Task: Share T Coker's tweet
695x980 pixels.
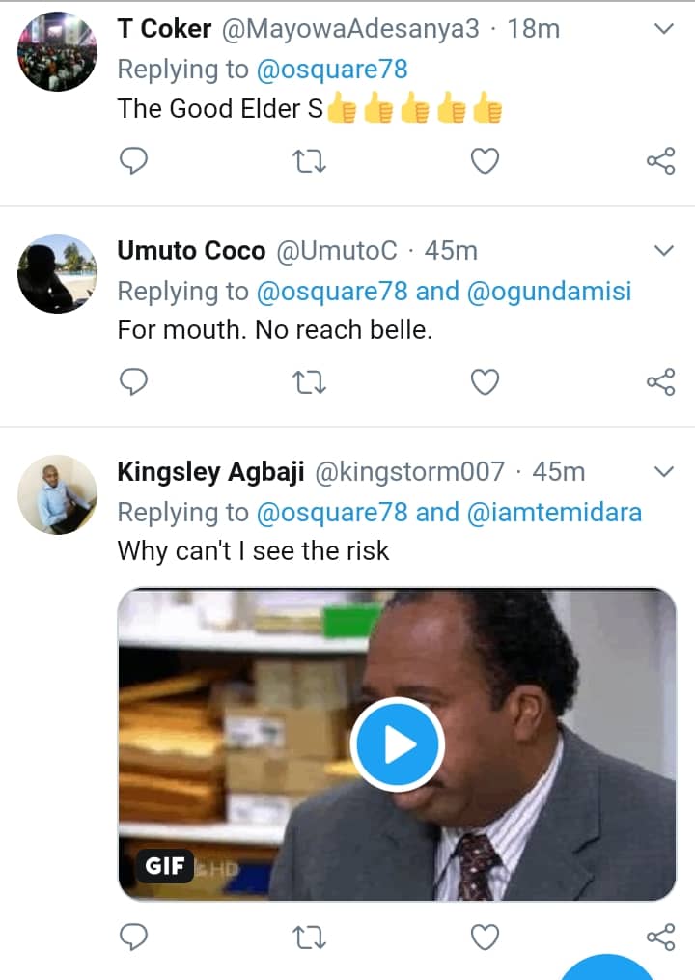Action: click(x=660, y=162)
